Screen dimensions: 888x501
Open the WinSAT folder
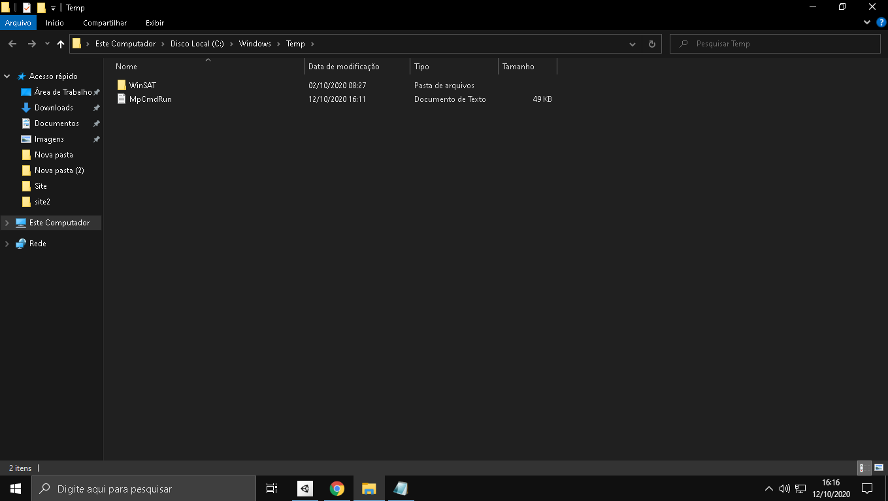coord(142,86)
